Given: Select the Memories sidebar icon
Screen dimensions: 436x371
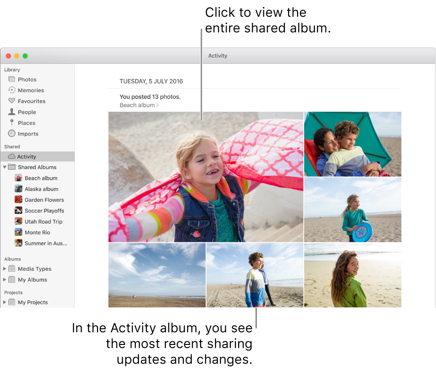Looking at the screenshot, I should (x=12, y=90).
